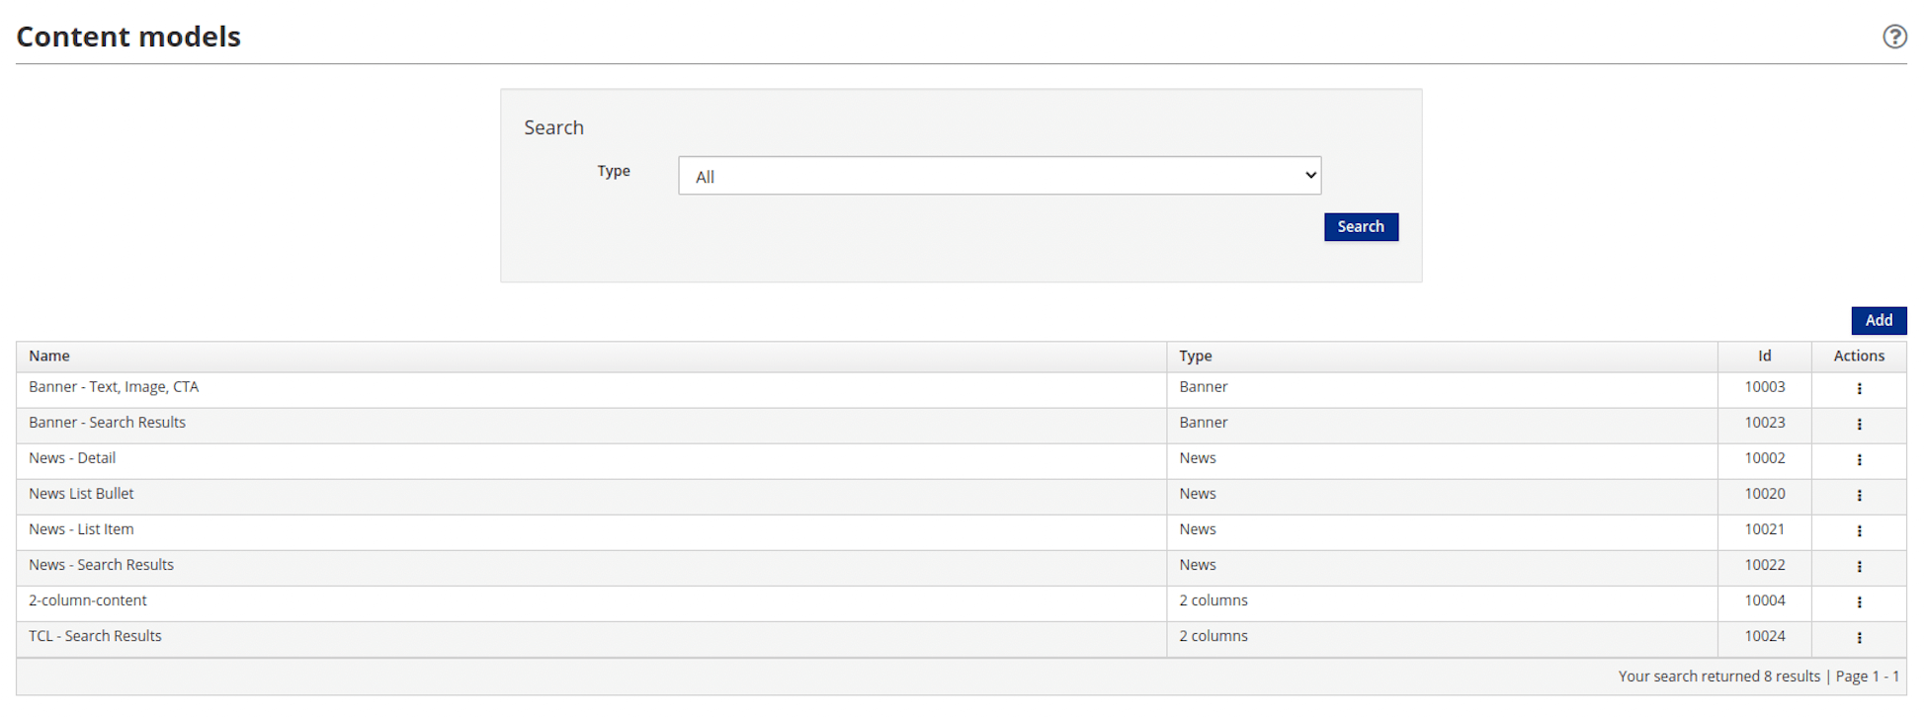Open actions menu for News - Search Results

pos(1859,566)
